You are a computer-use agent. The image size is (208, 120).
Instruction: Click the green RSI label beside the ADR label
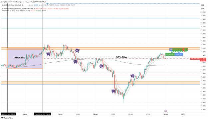(170, 54)
